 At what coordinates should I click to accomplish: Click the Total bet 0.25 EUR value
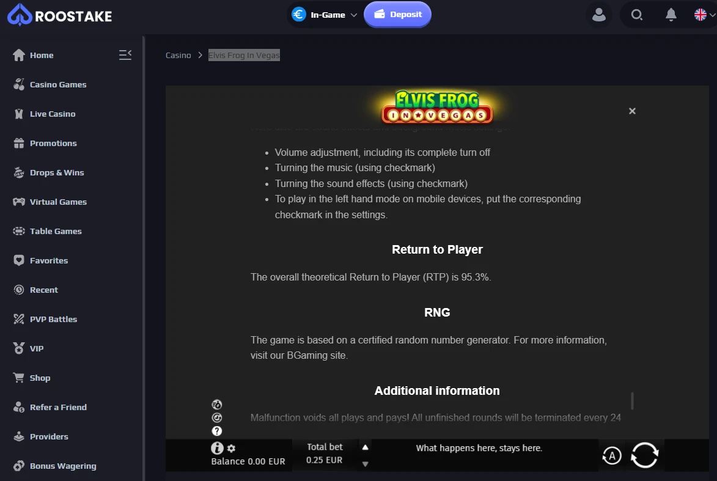(x=324, y=460)
